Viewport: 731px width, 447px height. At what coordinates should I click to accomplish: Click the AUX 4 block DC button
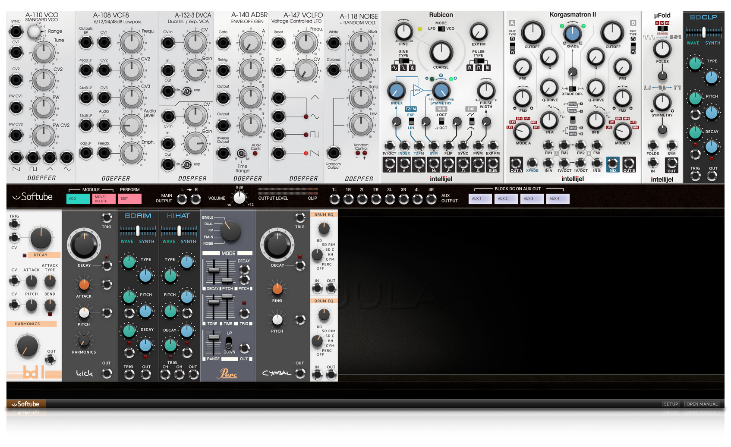[x=558, y=199]
